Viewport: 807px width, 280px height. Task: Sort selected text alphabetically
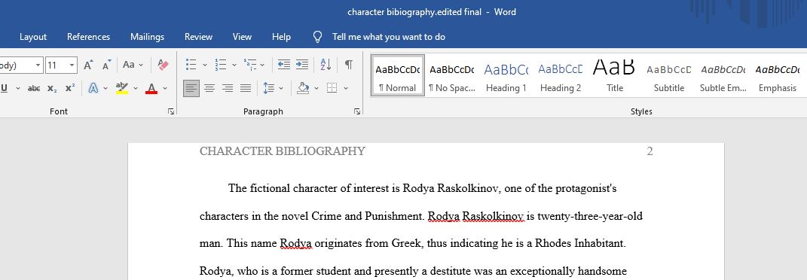tap(326, 65)
